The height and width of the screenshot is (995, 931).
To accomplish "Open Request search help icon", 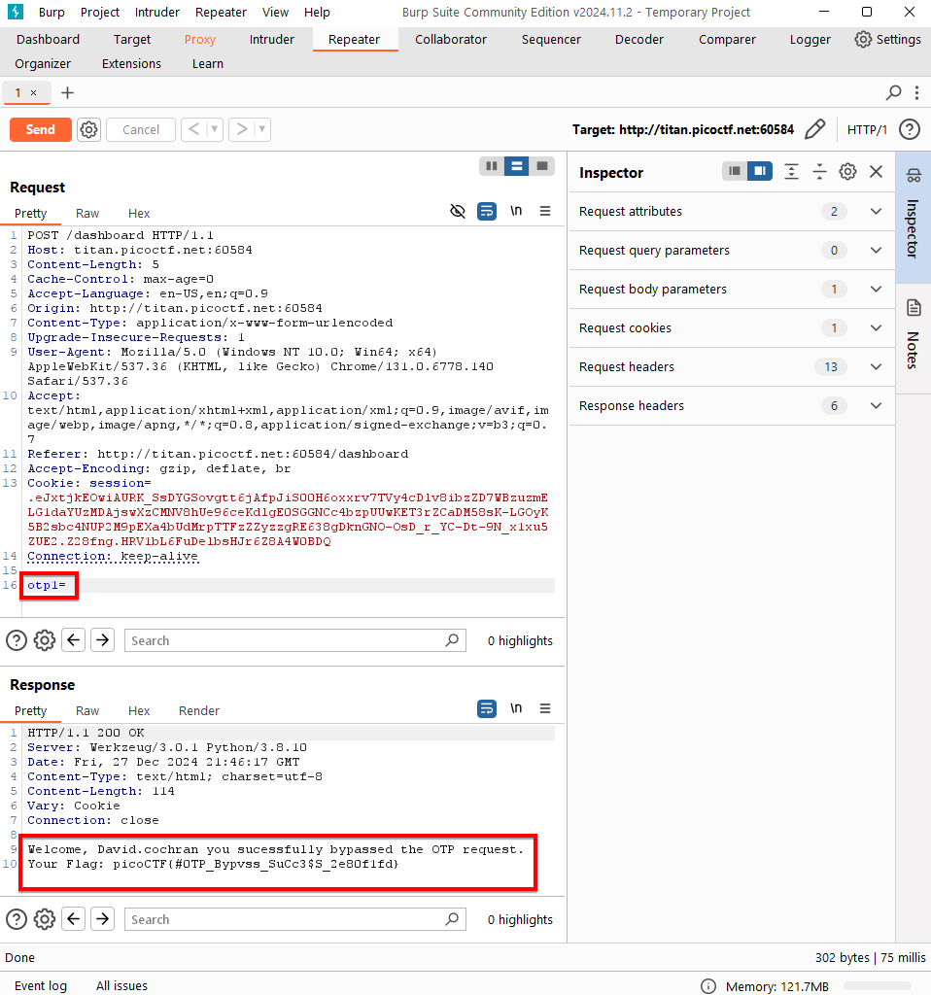I will pyautogui.click(x=17, y=640).
